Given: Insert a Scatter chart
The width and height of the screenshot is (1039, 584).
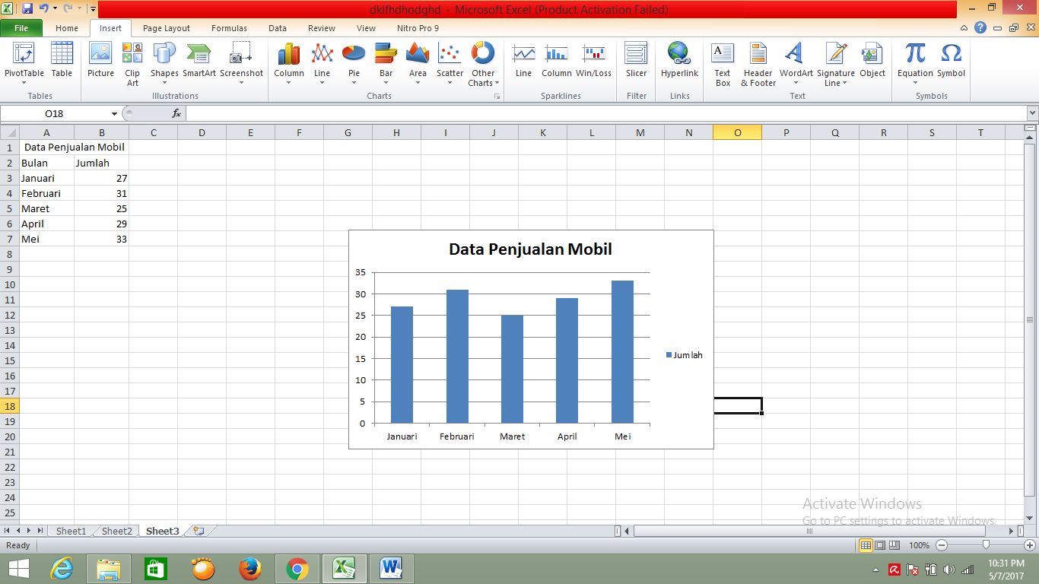Looking at the screenshot, I should [450, 65].
